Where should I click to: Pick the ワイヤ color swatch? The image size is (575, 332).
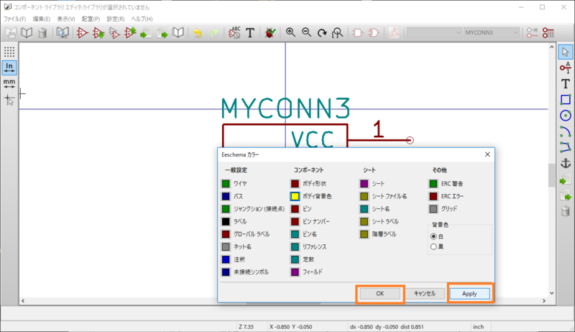point(226,183)
